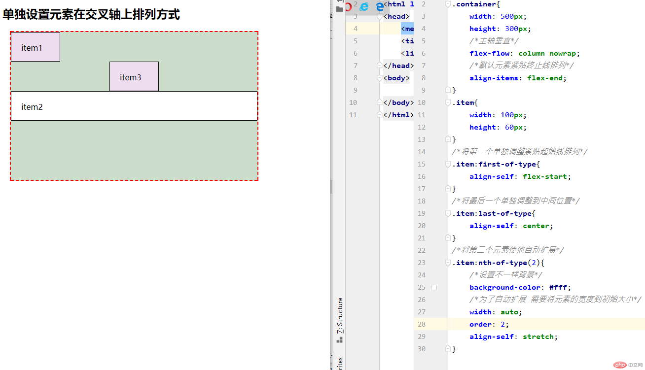645x370 pixels.
Task: Click the closing fold marker on CSS line 9
Action: [x=448, y=90]
